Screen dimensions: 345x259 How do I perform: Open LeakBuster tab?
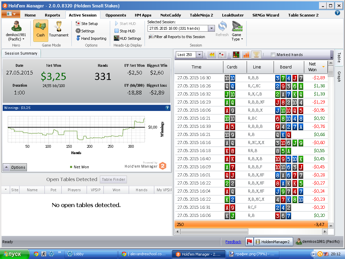click(232, 15)
